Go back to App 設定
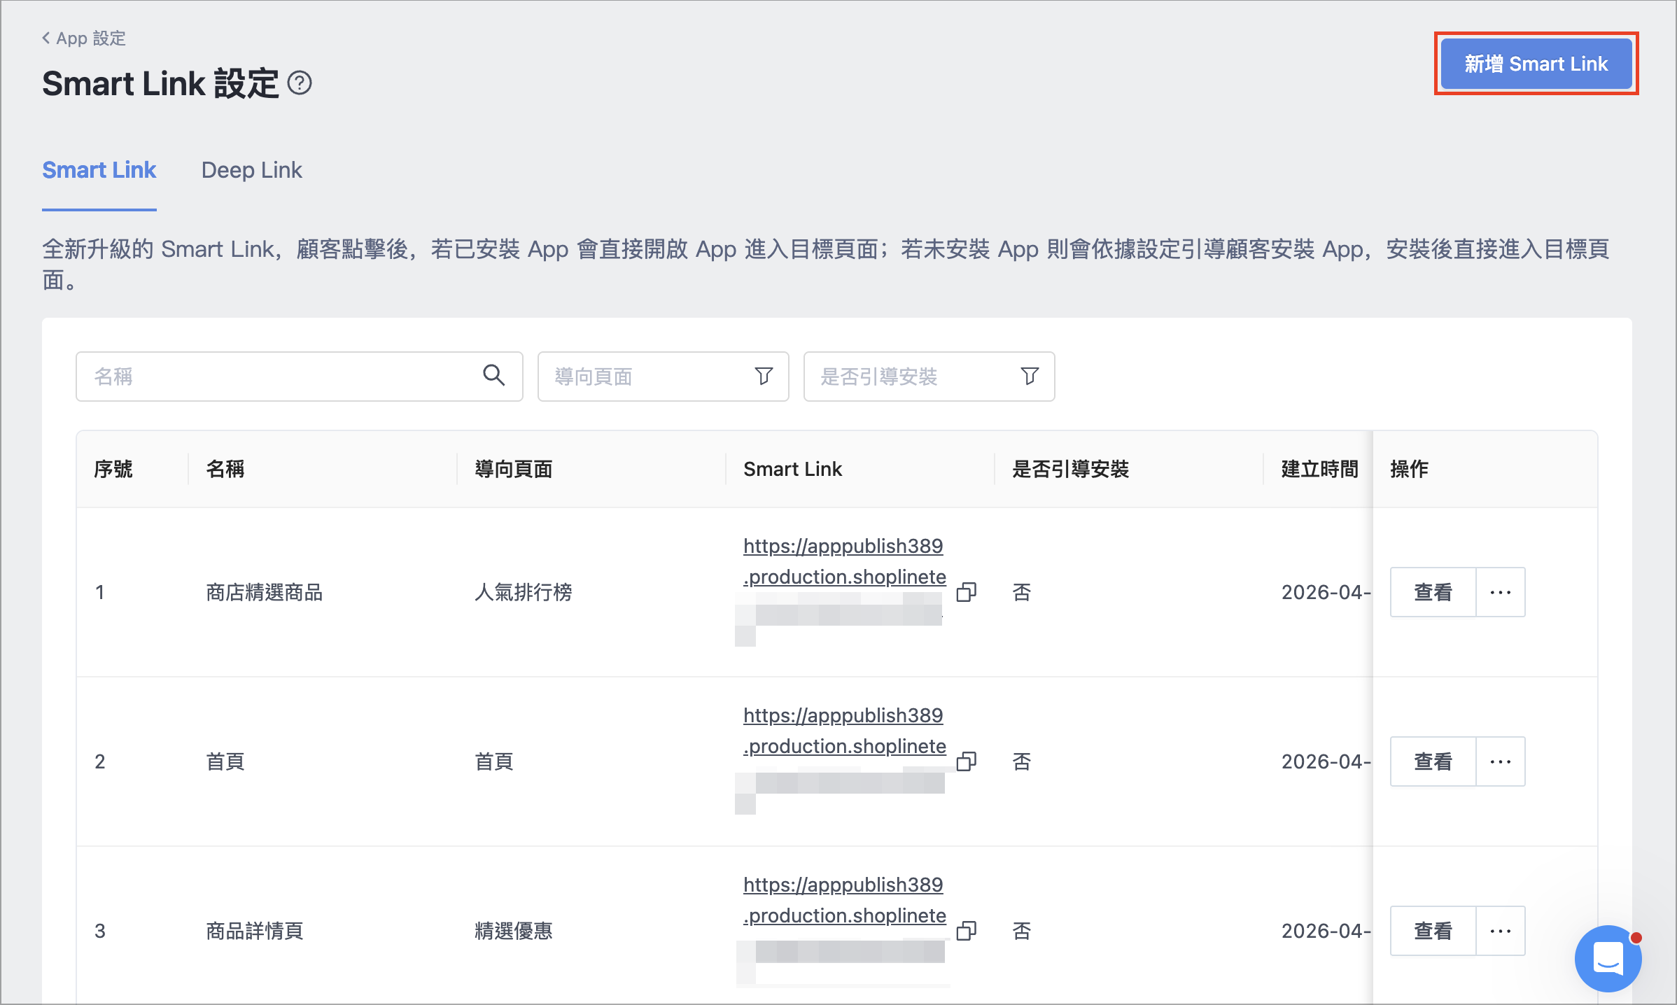Screen dimensions: 1677x1005 [84, 38]
